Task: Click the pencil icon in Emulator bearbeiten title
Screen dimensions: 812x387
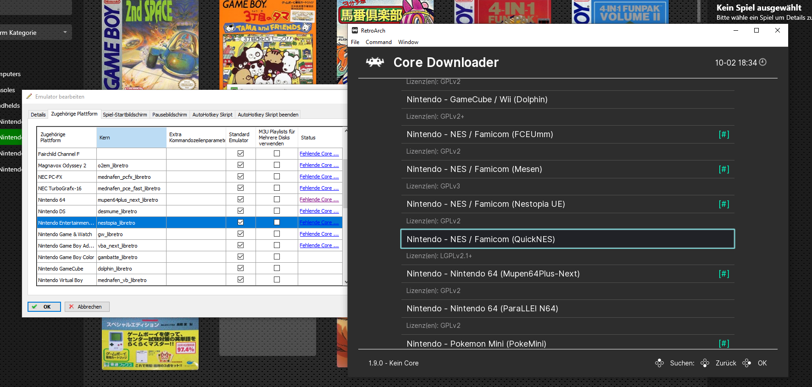Action: 29,96
